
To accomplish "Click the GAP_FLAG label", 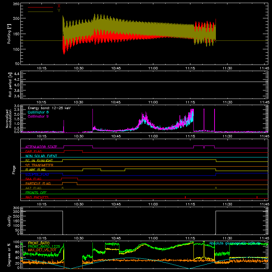I will click(x=33, y=151).
